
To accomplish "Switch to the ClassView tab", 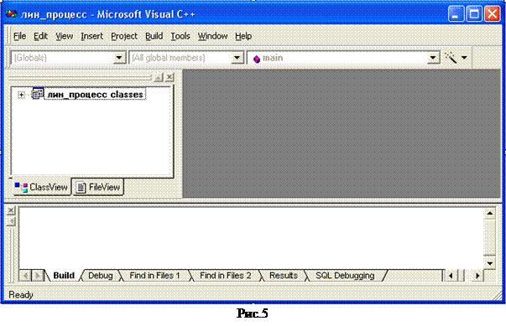I will point(42,187).
